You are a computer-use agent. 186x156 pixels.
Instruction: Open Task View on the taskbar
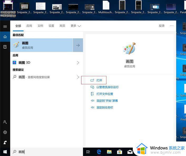point(88,152)
